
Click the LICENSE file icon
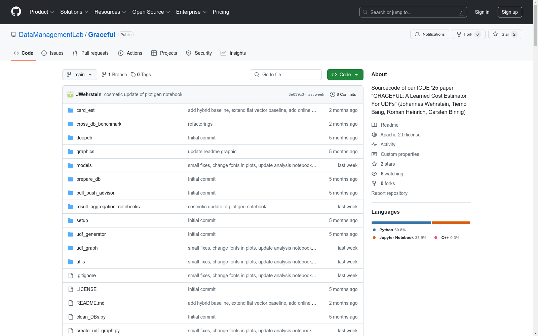point(71,289)
